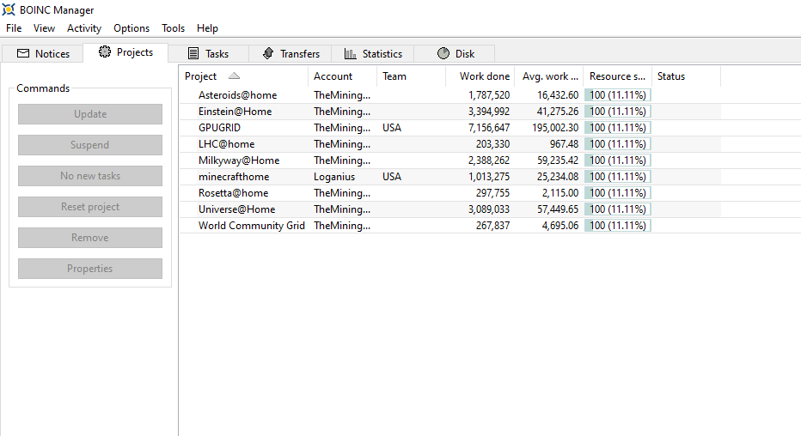Switch to the Statistics tab
The image size is (801, 436).
coord(373,53)
